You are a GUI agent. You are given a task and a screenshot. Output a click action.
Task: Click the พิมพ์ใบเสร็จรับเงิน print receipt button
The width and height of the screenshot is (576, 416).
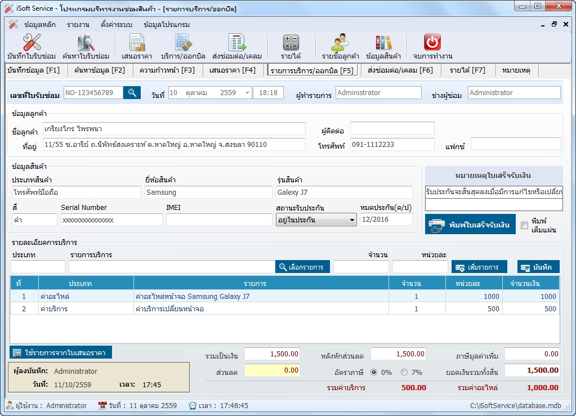click(x=470, y=225)
